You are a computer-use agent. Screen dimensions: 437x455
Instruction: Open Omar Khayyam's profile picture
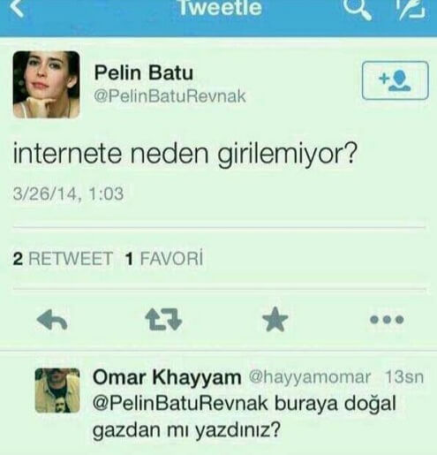(57, 391)
